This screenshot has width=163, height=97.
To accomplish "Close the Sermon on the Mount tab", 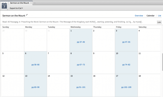I will click(x=31, y=3).
